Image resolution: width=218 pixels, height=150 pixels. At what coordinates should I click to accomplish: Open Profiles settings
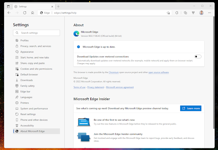[36, 40]
